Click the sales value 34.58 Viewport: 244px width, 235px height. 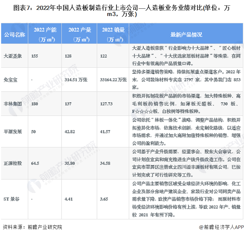pyautogui.click(x=105, y=163)
